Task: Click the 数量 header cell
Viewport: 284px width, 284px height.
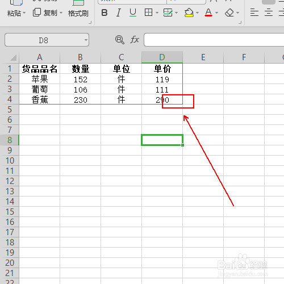Action: point(80,69)
